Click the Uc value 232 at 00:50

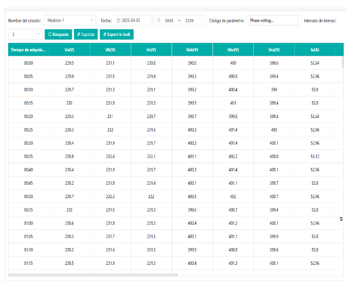(151, 197)
